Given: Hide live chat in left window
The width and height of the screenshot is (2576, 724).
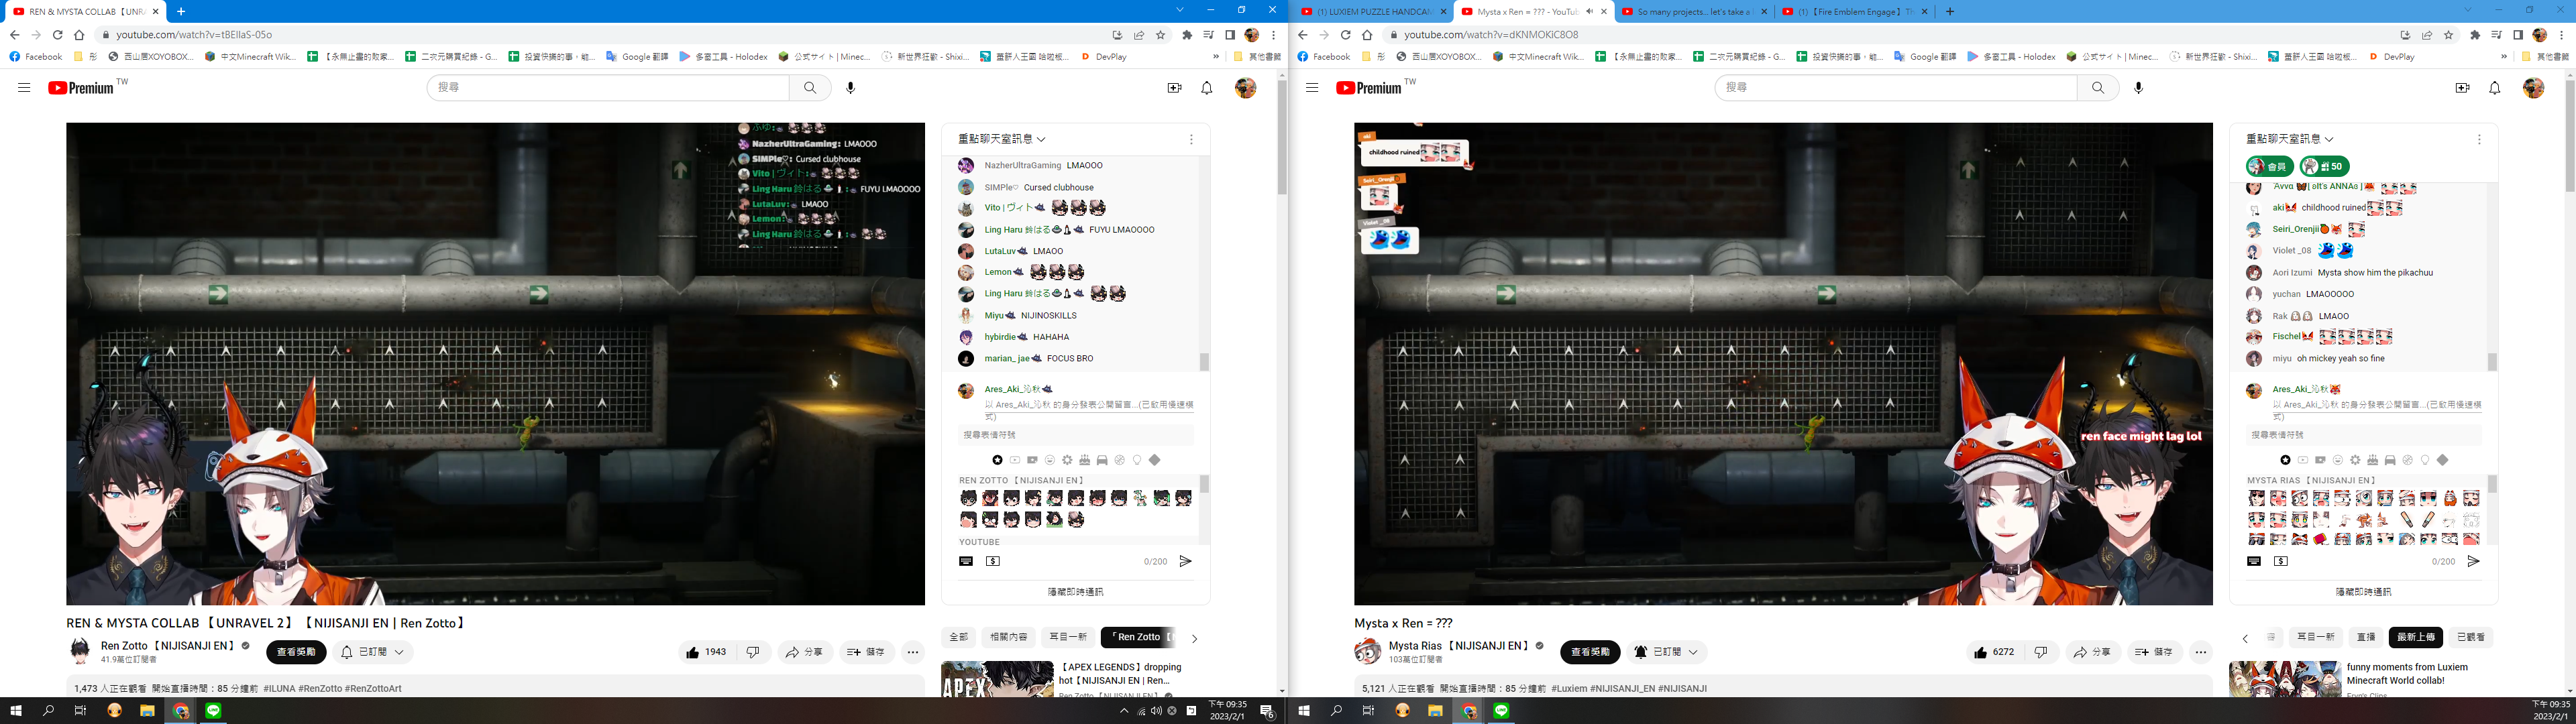Looking at the screenshot, I should click(x=1075, y=592).
